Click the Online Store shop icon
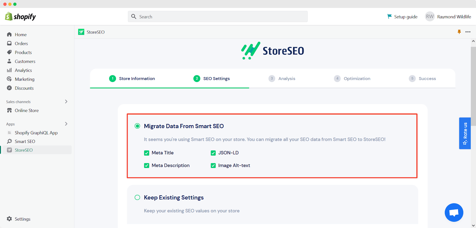 pyautogui.click(x=9, y=110)
